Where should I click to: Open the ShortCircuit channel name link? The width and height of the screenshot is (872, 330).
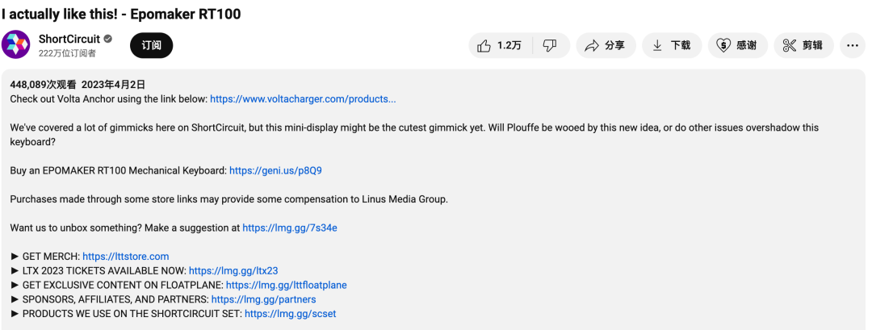point(68,39)
